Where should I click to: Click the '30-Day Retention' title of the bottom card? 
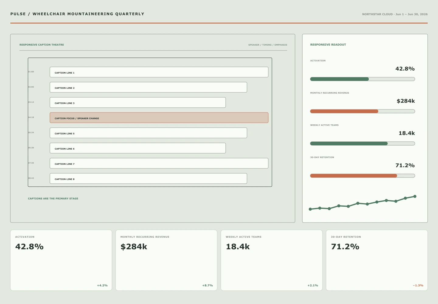[x=346, y=237]
